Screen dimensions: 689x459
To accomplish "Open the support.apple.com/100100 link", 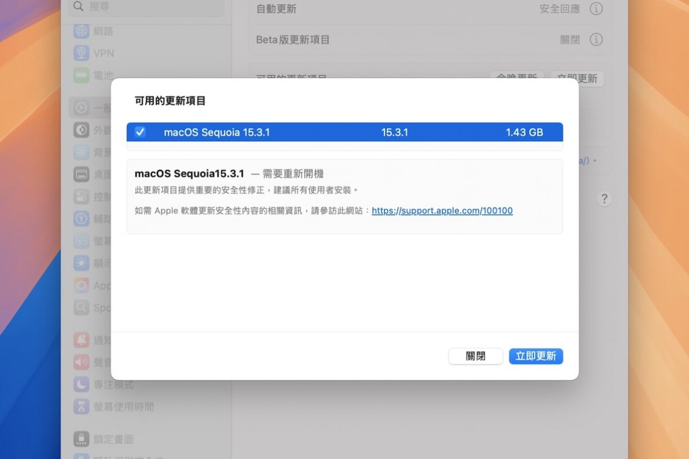I will tap(442, 211).
